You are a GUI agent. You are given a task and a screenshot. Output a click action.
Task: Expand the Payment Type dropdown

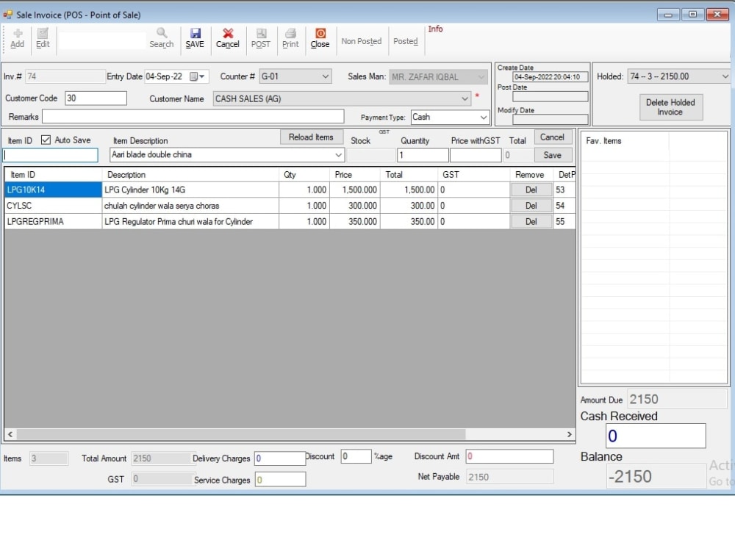[x=483, y=117]
